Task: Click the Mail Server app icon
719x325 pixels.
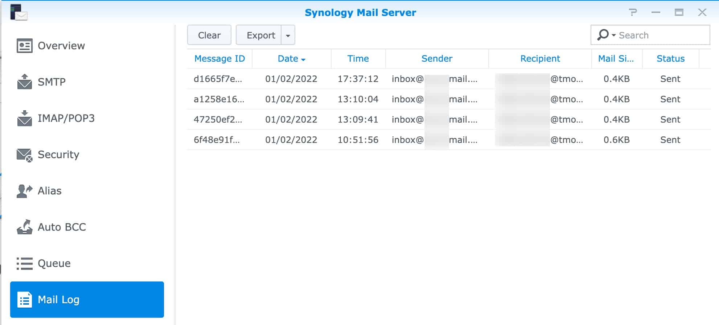Action: click(x=19, y=12)
